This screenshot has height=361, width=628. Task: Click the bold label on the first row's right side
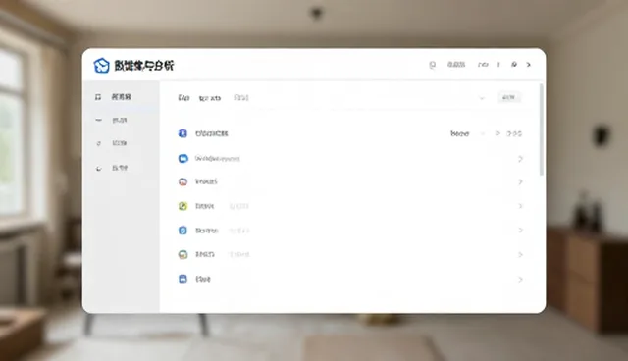[460, 133]
